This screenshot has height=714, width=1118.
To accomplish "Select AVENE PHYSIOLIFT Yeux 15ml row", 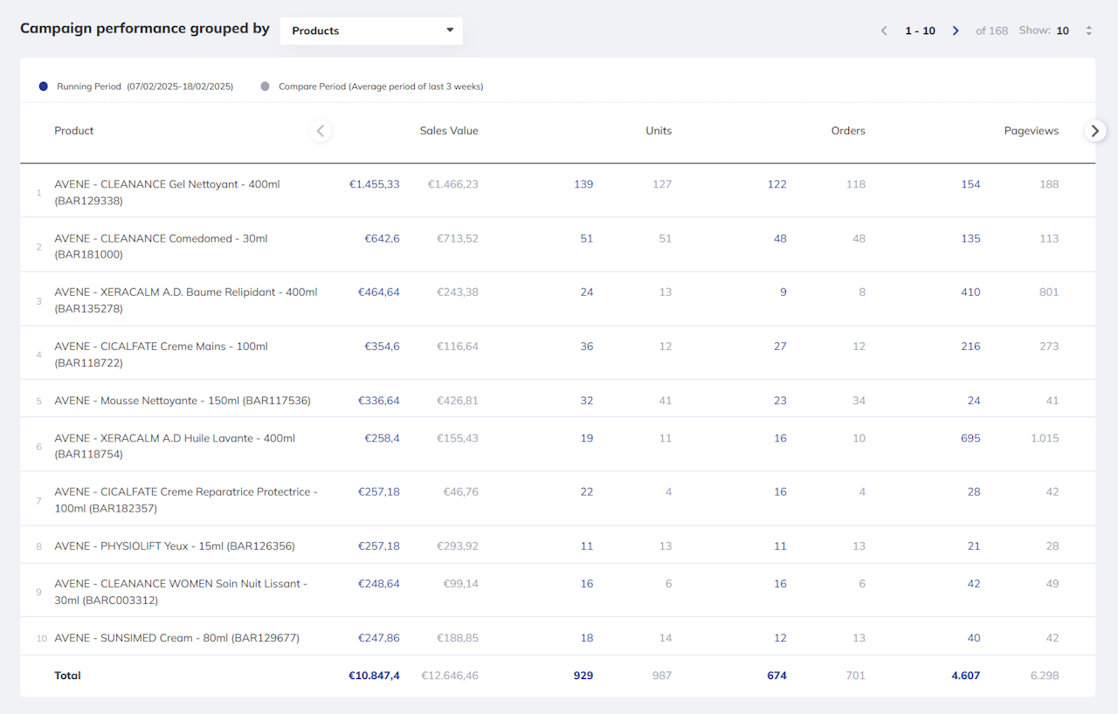I will coord(174,546).
